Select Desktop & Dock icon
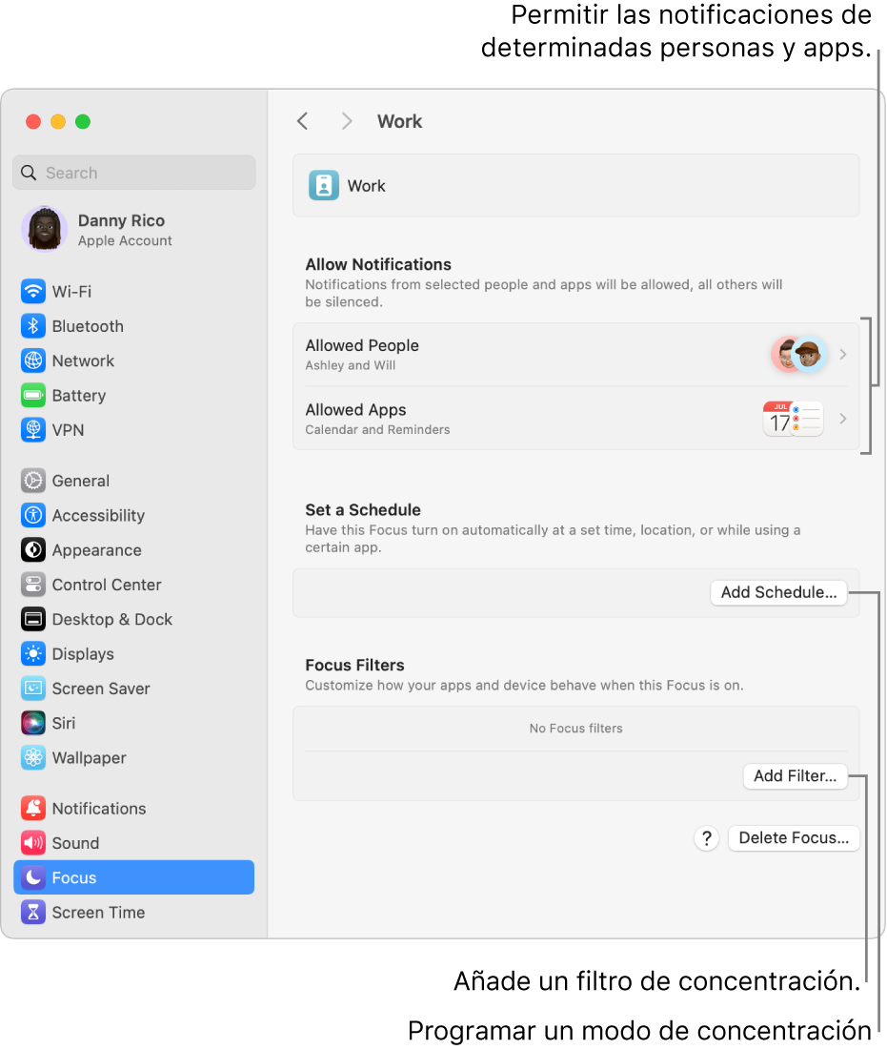This screenshot has height=1050, width=887. pos(32,620)
